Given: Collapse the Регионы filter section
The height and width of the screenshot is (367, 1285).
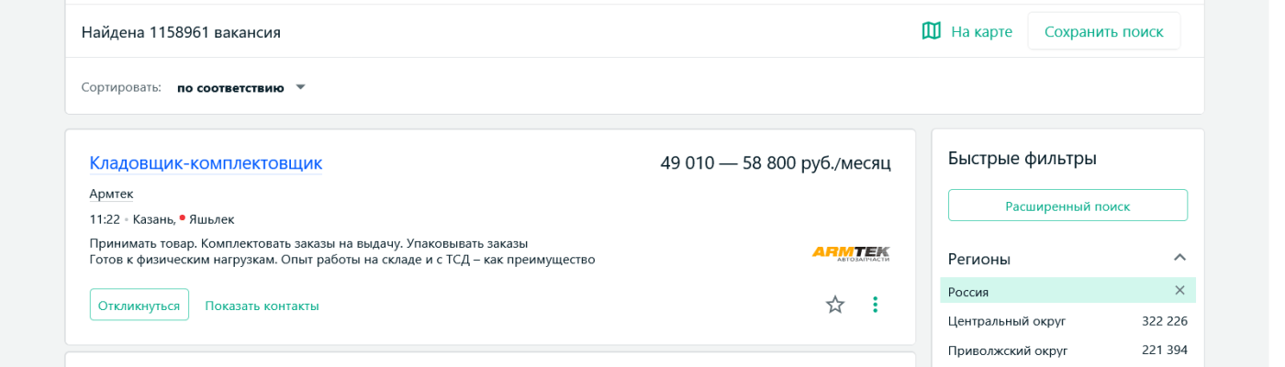Looking at the screenshot, I should (x=1179, y=258).
